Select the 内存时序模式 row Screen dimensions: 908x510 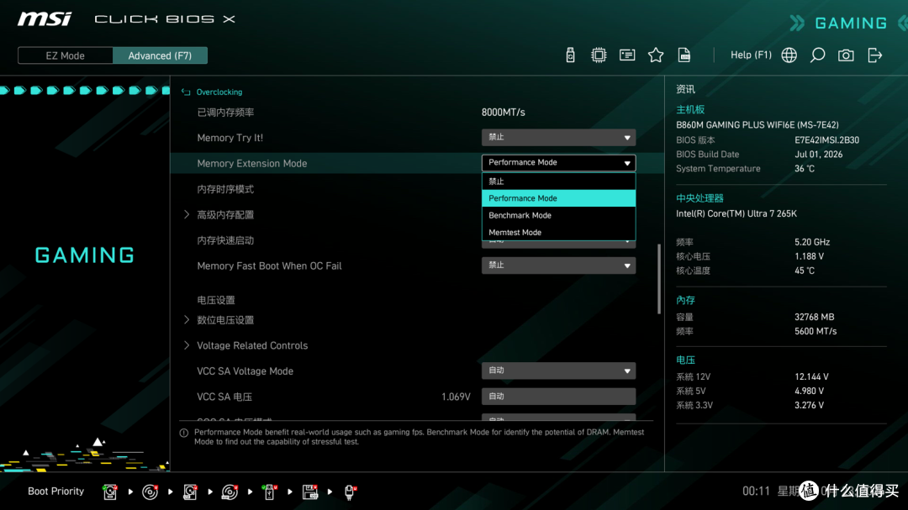pos(225,189)
